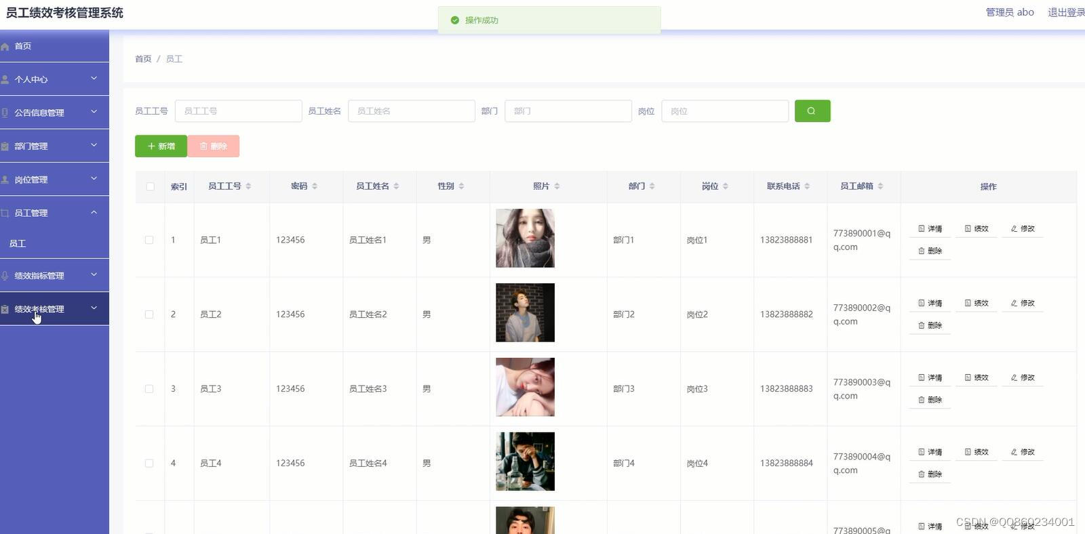Click the 岗位管理 sidebar icon
The height and width of the screenshot is (534, 1085).
5,180
